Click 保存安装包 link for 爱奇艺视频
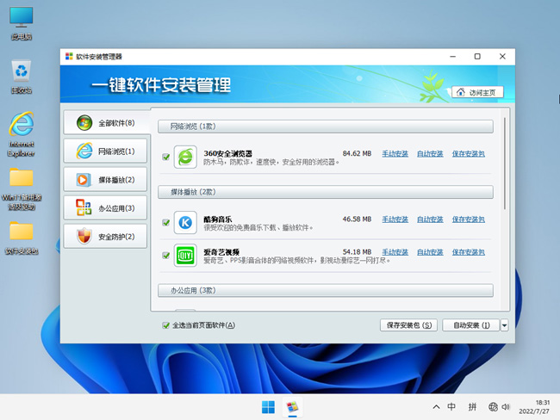Screen dimensions: 560x420 tap(468, 252)
